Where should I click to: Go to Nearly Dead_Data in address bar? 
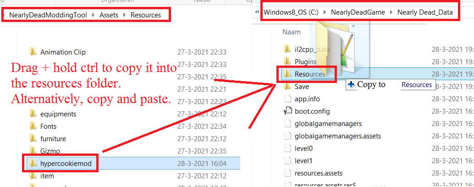click(x=425, y=12)
